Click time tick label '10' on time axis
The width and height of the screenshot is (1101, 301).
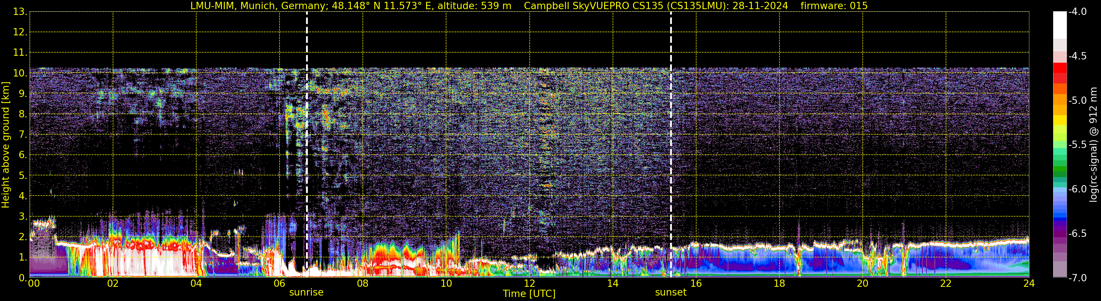446,284
